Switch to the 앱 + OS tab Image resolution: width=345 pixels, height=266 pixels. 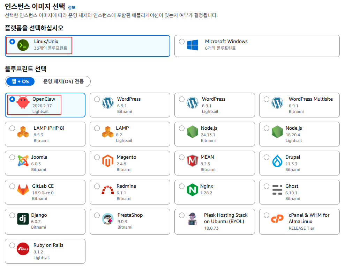pos(20,81)
